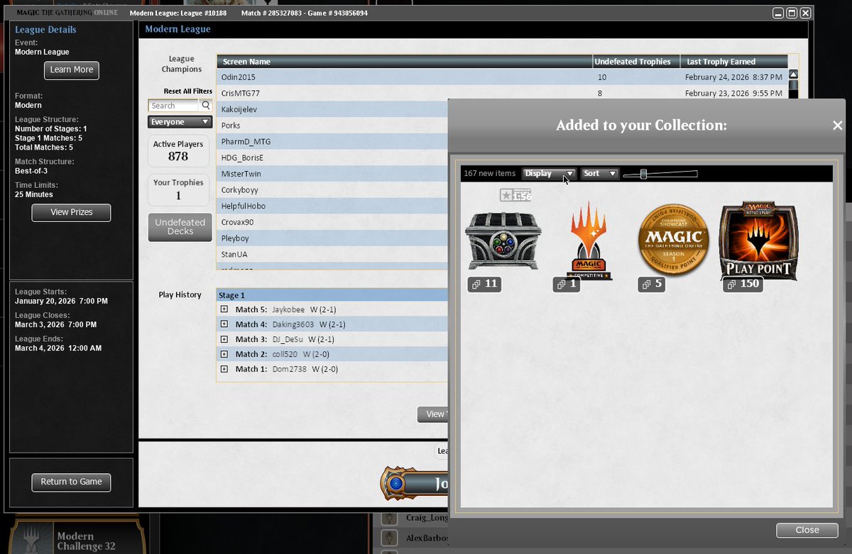This screenshot has width=852, height=554.
Task: Expand Match 4 against Daking3603
Action: click(x=224, y=324)
